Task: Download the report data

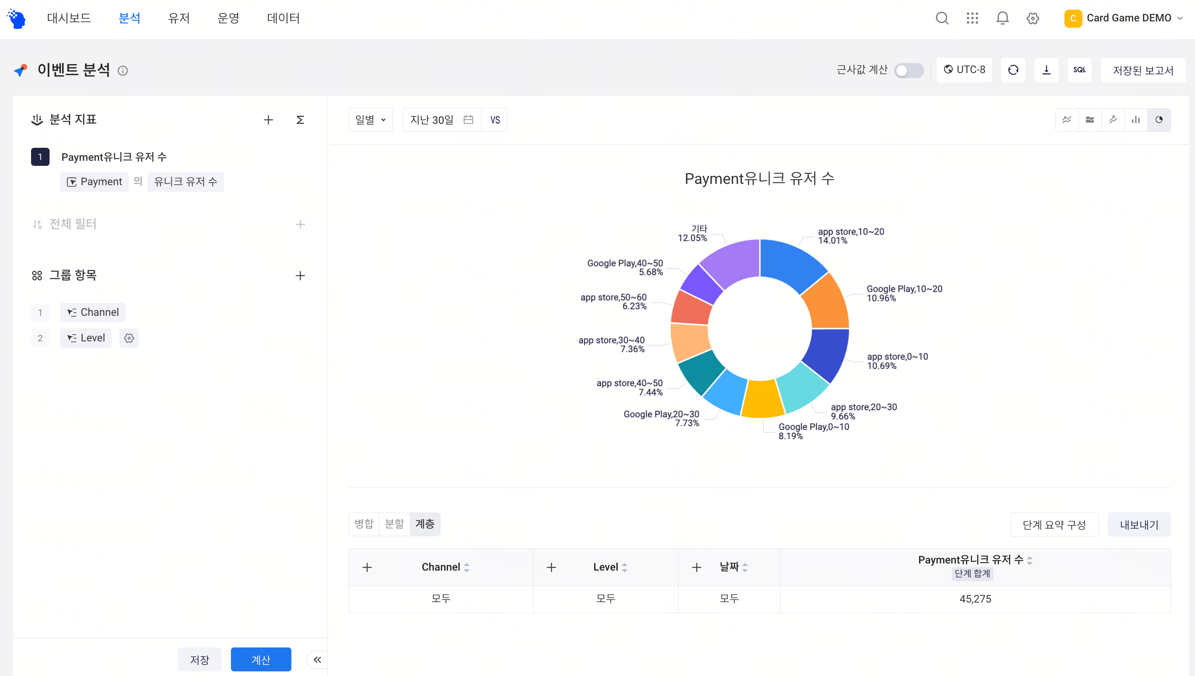Action: point(1046,70)
